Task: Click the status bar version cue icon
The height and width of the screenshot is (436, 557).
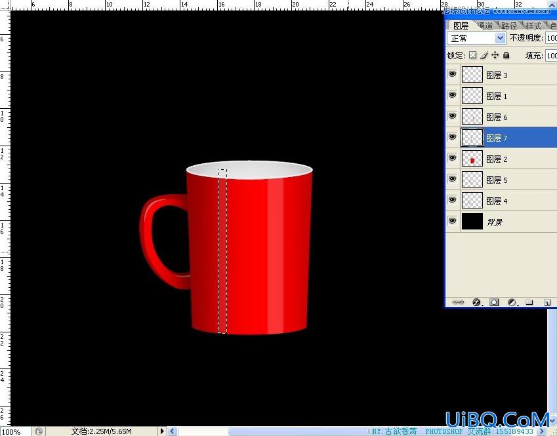Action: coord(38,431)
